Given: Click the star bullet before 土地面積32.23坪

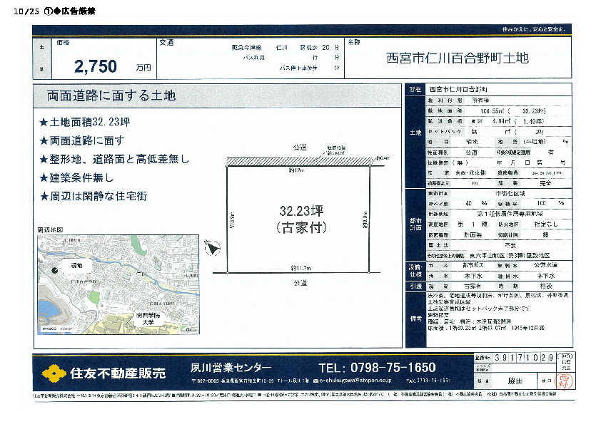Looking at the screenshot, I should [x=44, y=123].
